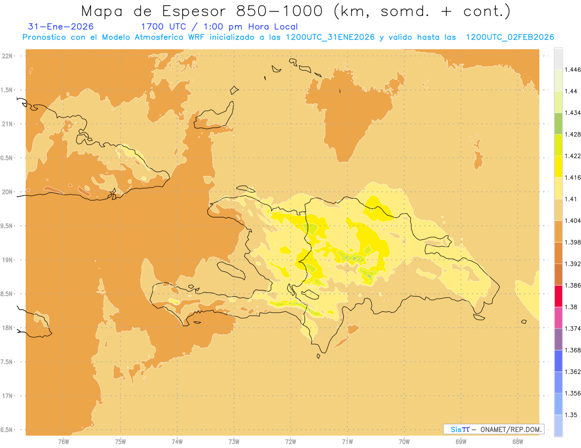This screenshot has width=581, height=448.
Task: Click the blue colorbar swatch between 1.362 and 1.368
Action: click(x=558, y=361)
